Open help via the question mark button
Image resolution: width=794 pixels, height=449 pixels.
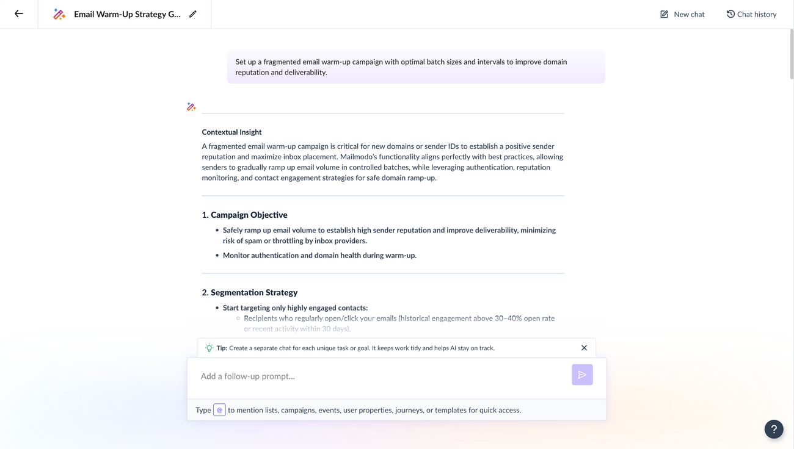[x=774, y=429]
